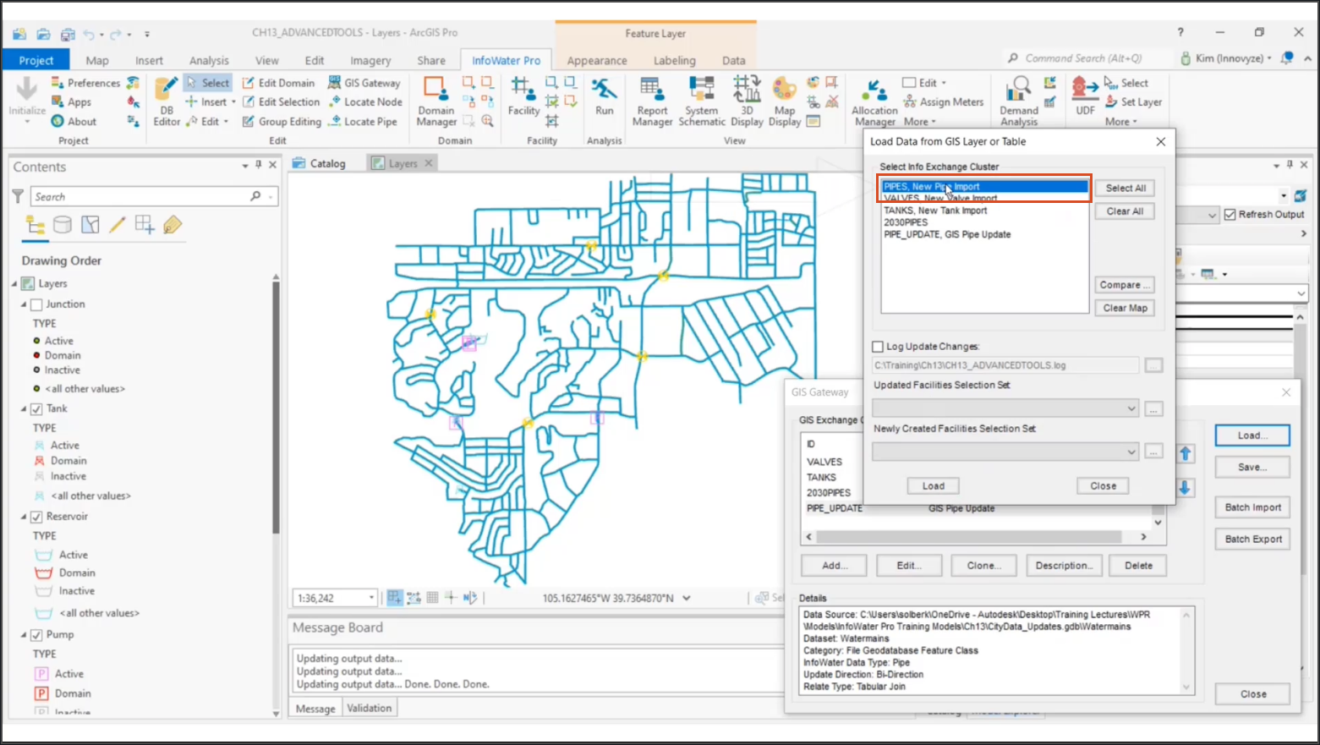Open the Assign Meters tool
The height and width of the screenshot is (745, 1320).
tap(944, 101)
